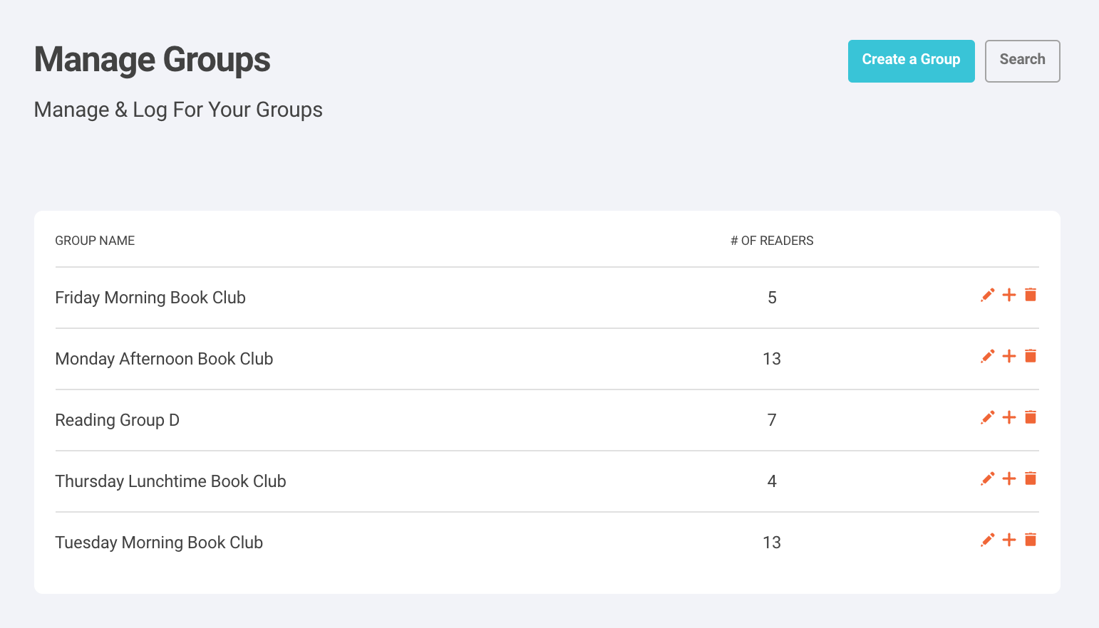Image resolution: width=1099 pixels, height=628 pixels.
Task: Open the Search button
Action: click(x=1022, y=61)
